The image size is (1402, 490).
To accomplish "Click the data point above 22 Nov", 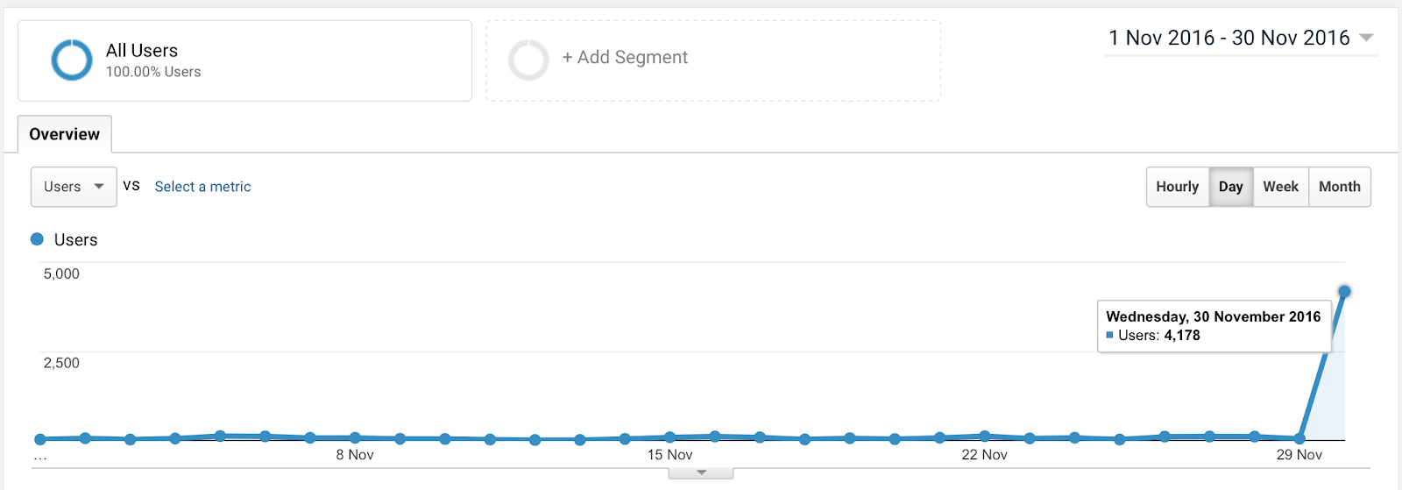I will click(x=985, y=436).
